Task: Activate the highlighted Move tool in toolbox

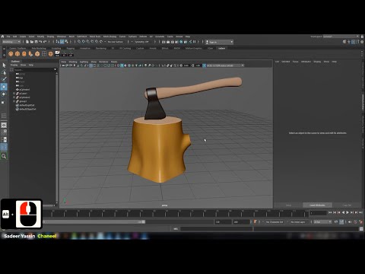Action: (x=4, y=87)
